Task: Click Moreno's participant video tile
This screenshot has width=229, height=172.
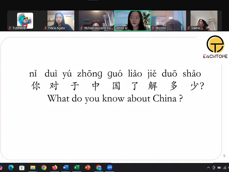Action: (x=168, y=21)
